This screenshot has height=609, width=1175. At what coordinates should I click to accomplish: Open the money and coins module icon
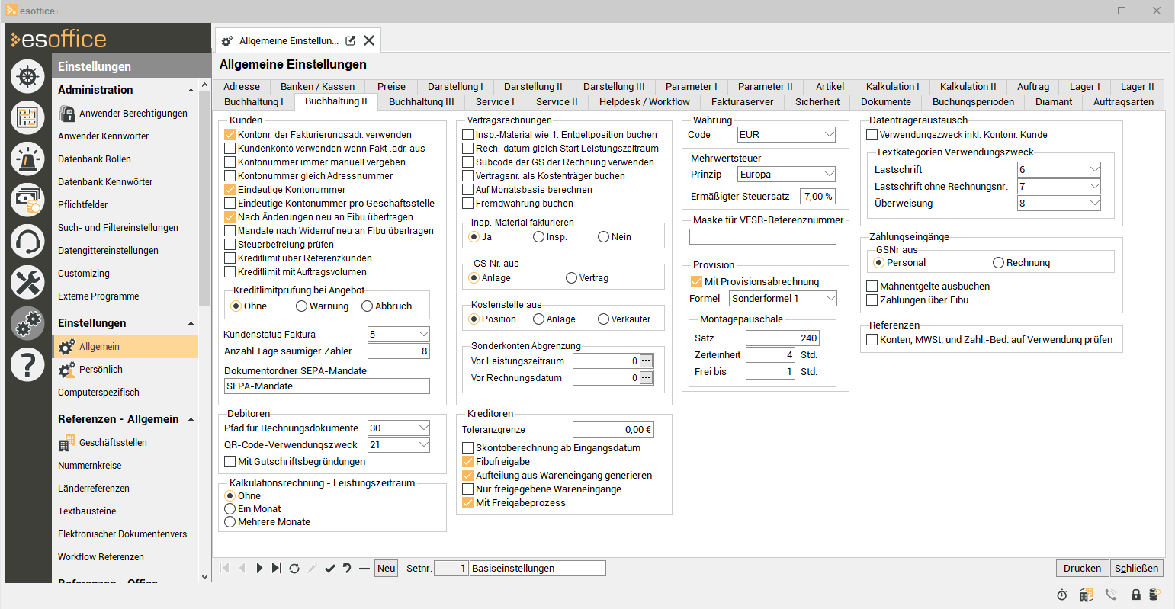click(27, 200)
